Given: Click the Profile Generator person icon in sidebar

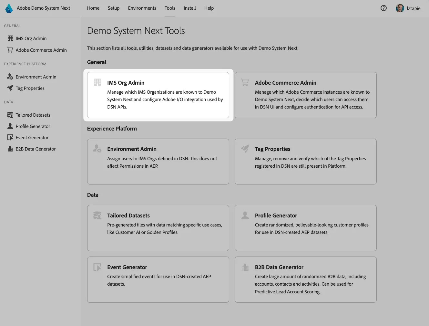Looking at the screenshot, I should point(10,126).
